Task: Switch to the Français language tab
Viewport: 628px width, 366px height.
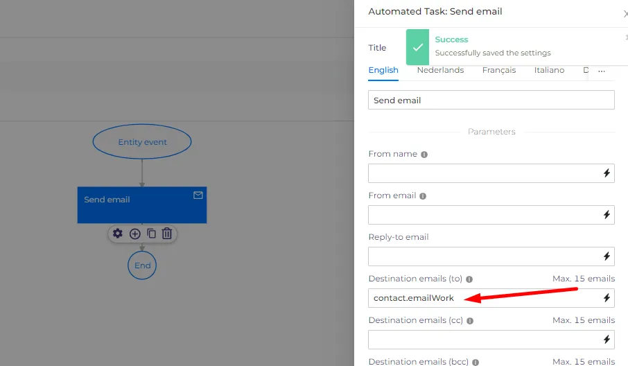Action: (498, 70)
